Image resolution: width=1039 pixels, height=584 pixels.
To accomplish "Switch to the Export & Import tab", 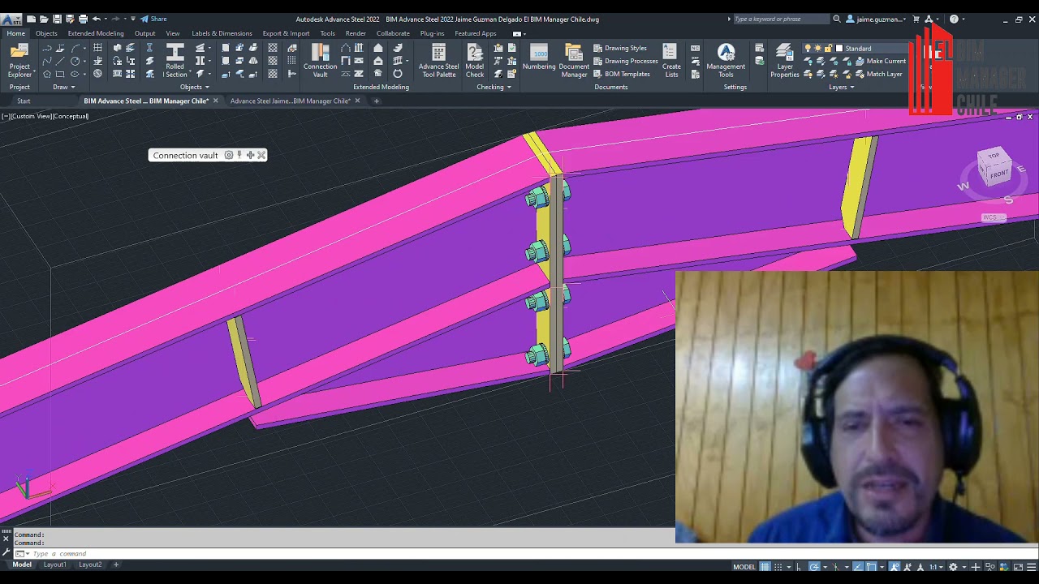I will tap(286, 33).
